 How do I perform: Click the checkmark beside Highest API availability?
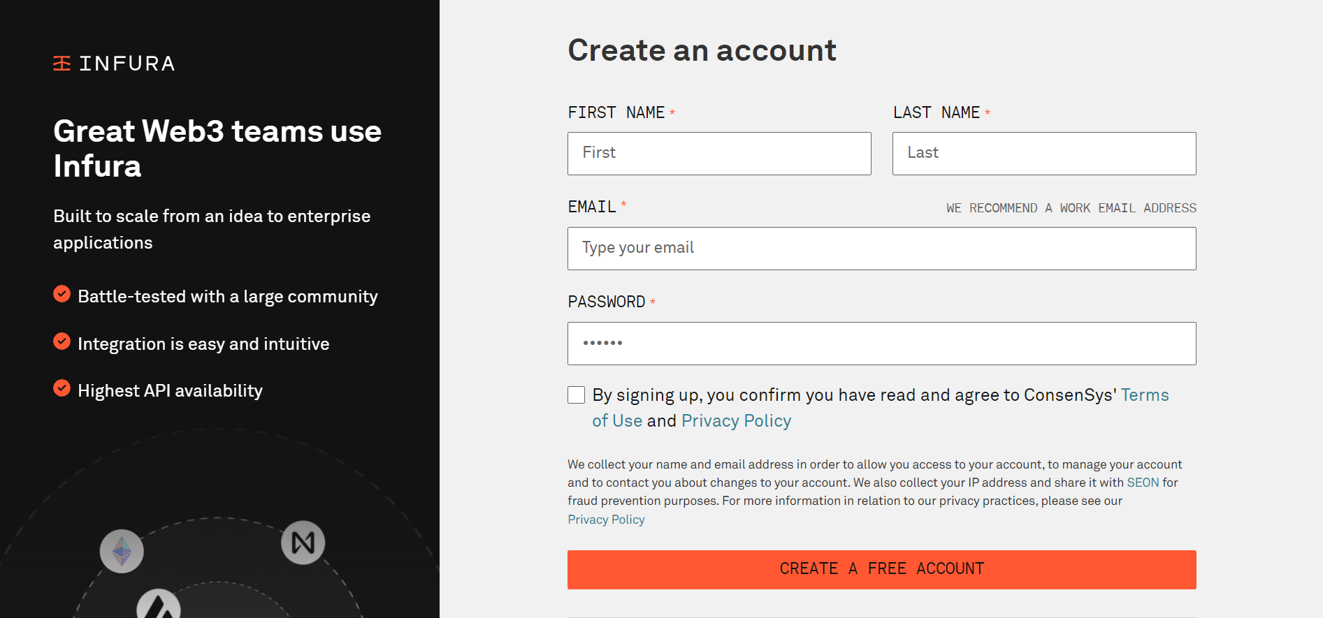(x=62, y=388)
